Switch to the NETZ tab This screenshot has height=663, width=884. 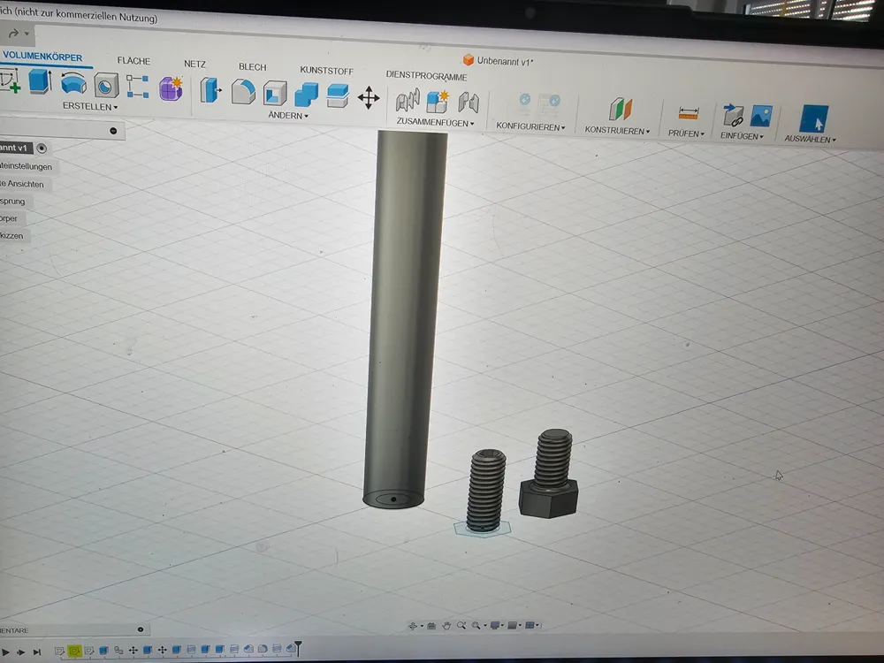tap(195, 65)
